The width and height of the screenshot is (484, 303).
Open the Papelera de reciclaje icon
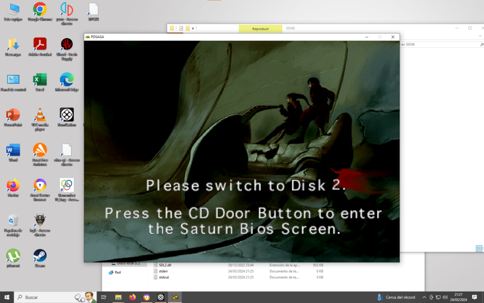pyautogui.click(x=13, y=221)
